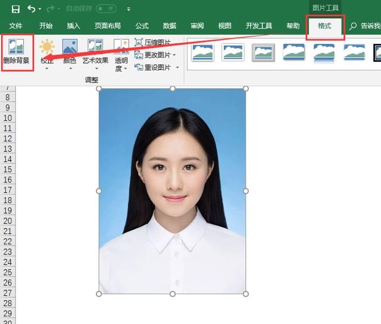Apply the third gray-framed picture style

click(263, 52)
